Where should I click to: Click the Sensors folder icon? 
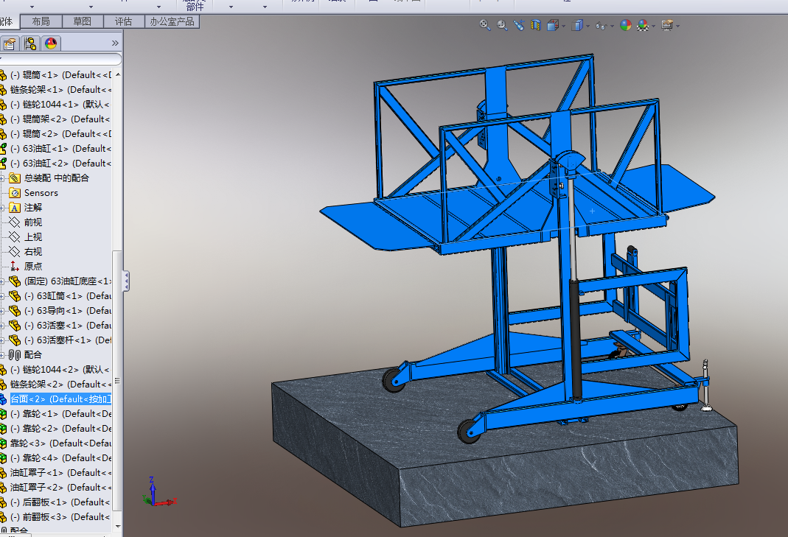[x=15, y=193]
